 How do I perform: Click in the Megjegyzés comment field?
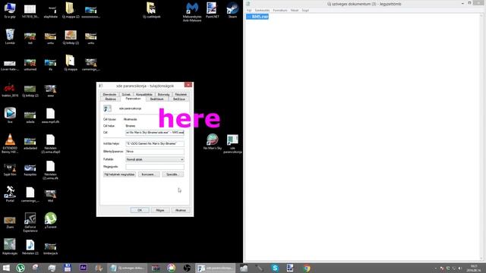pyautogui.click(x=155, y=167)
